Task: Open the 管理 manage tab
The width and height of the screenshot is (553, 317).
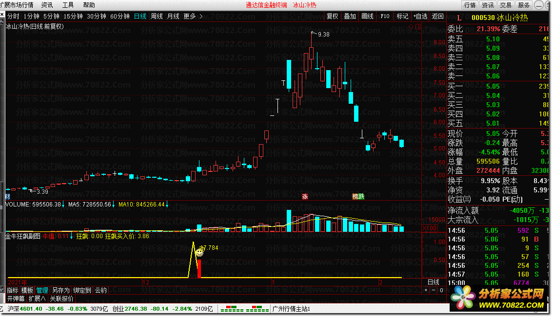Action: (x=42, y=290)
